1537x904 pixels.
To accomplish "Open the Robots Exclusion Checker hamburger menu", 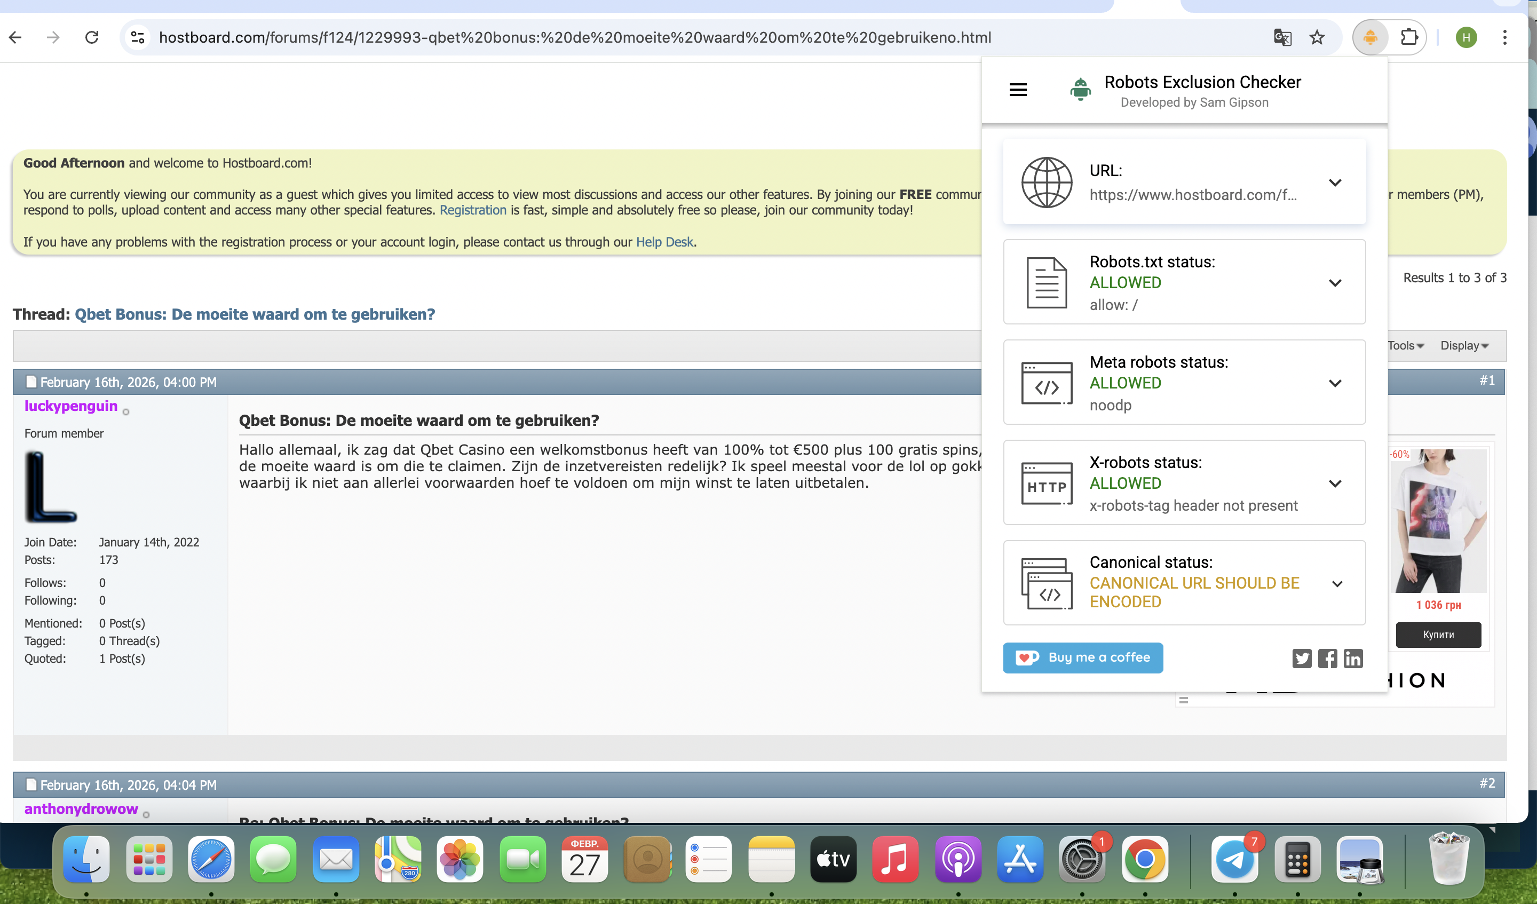I will (x=1018, y=90).
